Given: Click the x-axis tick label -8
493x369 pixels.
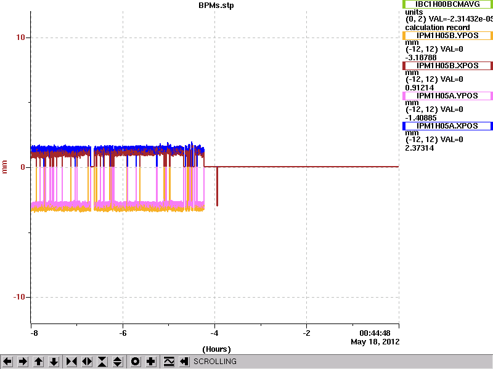Looking at the screenshot, I should (x=34, y=333).
